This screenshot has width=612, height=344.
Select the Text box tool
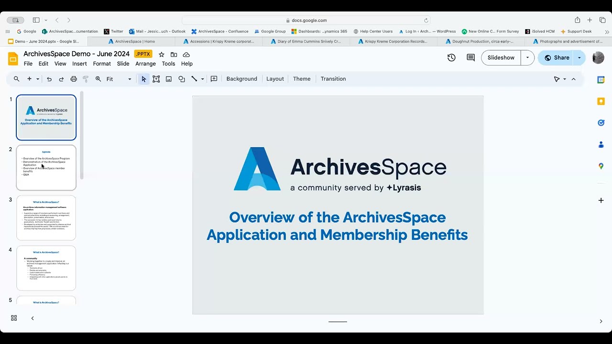tap(156, 79)
